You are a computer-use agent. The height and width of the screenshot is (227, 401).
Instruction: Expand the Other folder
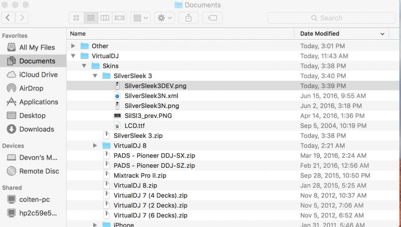point(73,46)
